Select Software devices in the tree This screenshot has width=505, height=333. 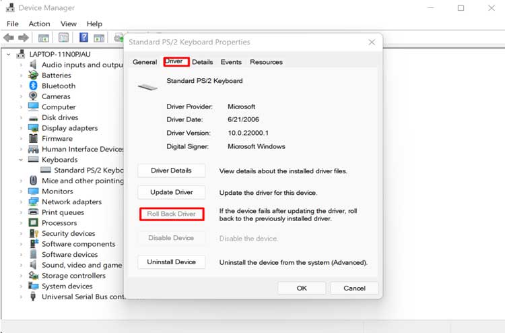click(69, 254)
